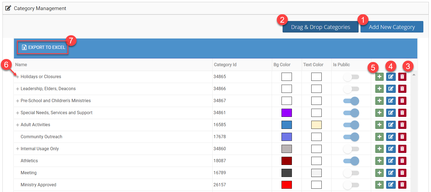Turn on Is Public for Meeting
Image resolution: width=431 pixels, height=192 pixels.
click(x=351, y=173)
